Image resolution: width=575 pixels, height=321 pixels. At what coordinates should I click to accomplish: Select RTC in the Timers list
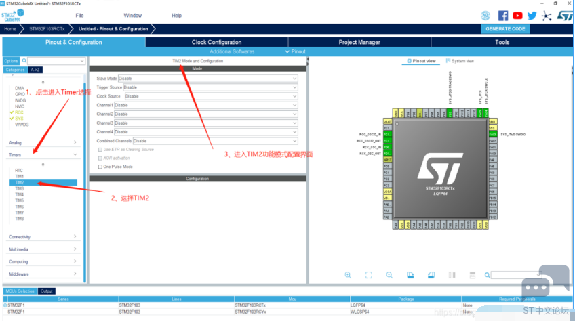click(x=19, y=171)
